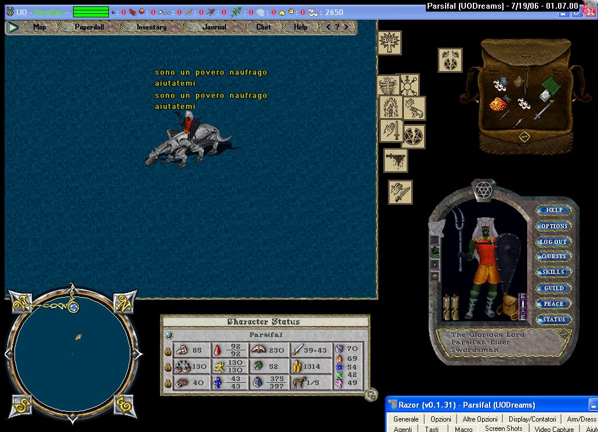
Task: Click the yellow running man stamina icon
Action: [219, 367]
